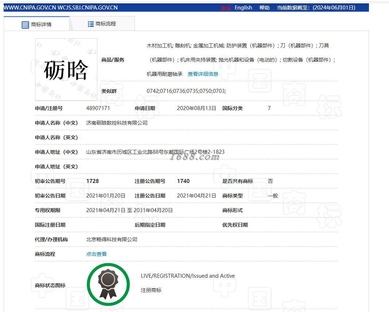Click the applicant address in 济南市历城区
Viewport: 389px width, 312px height.
coord(155,152)
